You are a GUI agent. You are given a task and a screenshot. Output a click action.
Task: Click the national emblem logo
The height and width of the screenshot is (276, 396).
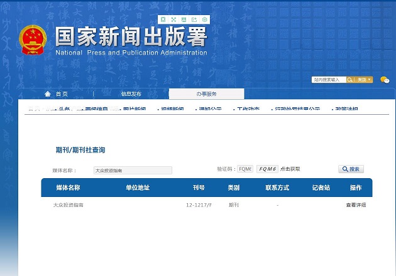[x=31, y=41]
